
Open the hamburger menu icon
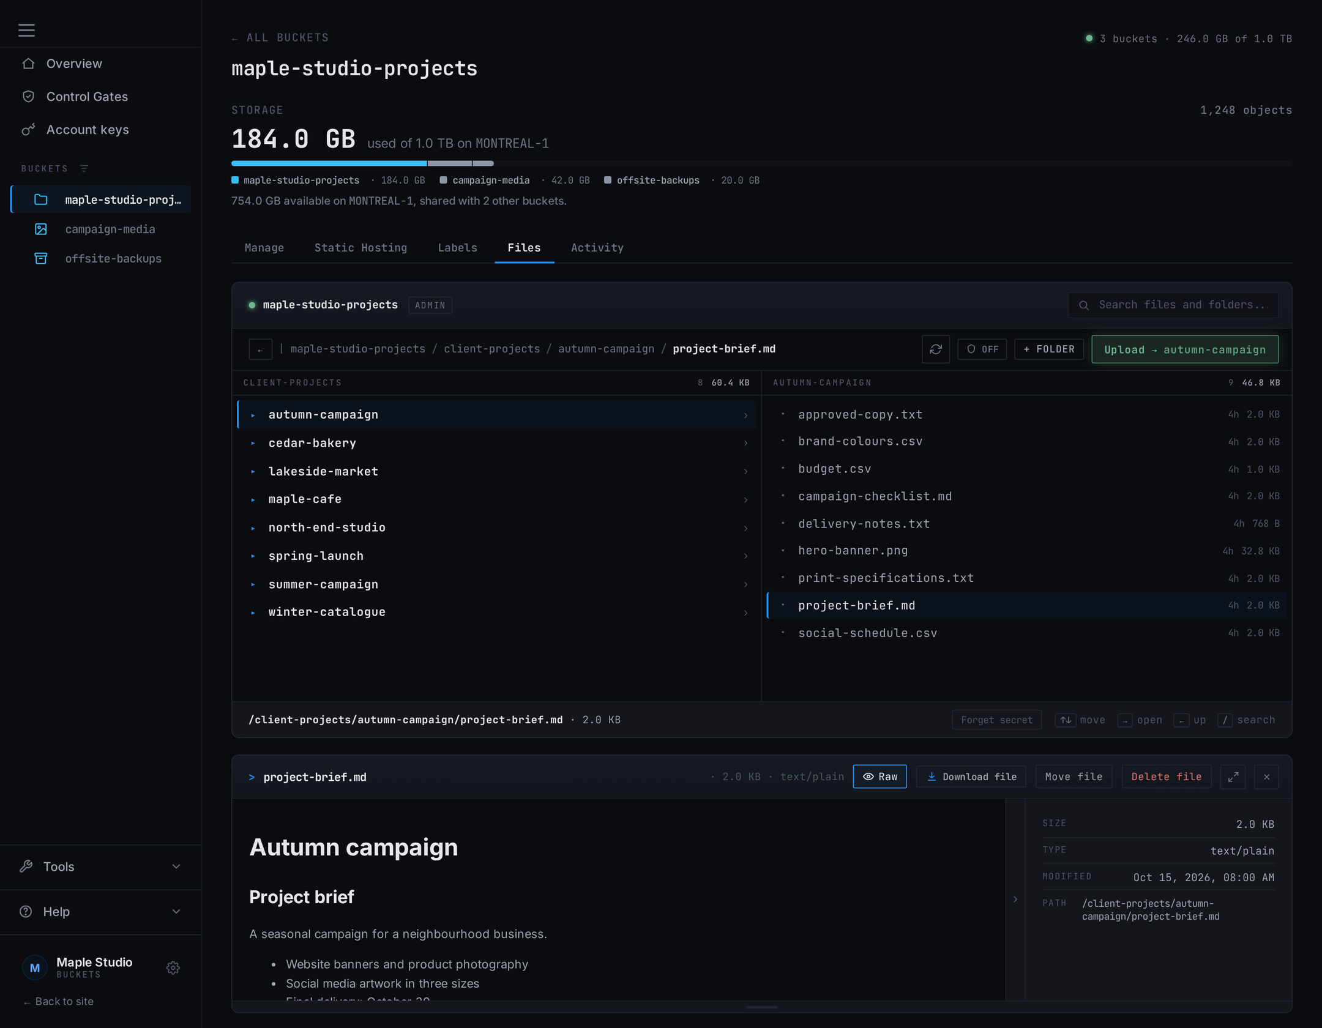26,30
